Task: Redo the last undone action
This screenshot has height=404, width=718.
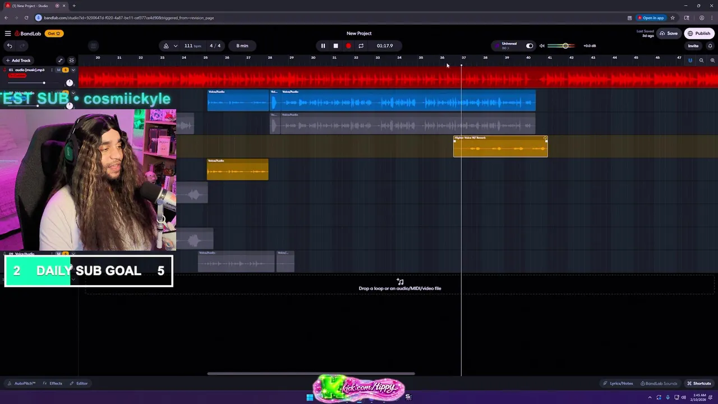Action: [22, 46]
